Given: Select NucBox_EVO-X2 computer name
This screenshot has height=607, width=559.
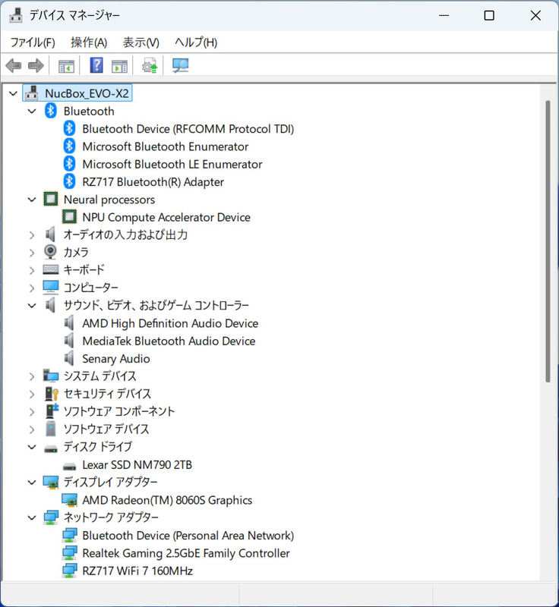Looking at the screenshot, I should point(87,93).
